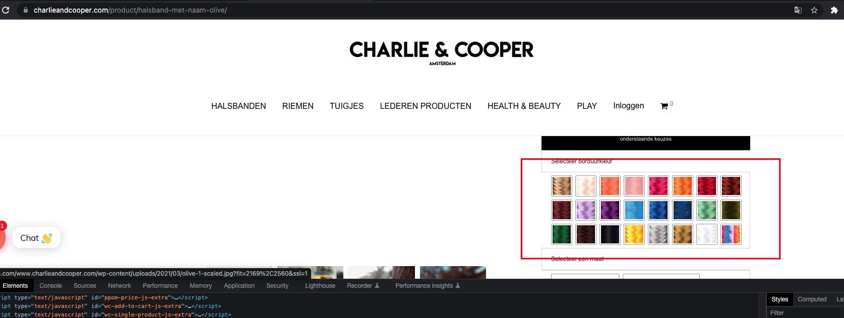
Task: Click the red notification badge showing 1
Action: 3,226
